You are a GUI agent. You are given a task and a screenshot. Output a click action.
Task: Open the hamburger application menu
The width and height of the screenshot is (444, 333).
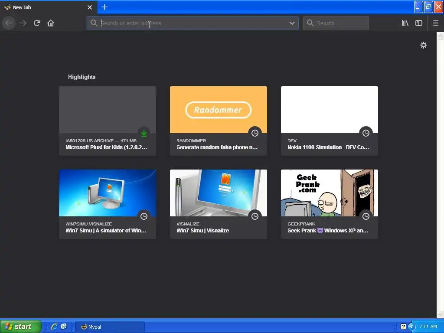(436, 23)
